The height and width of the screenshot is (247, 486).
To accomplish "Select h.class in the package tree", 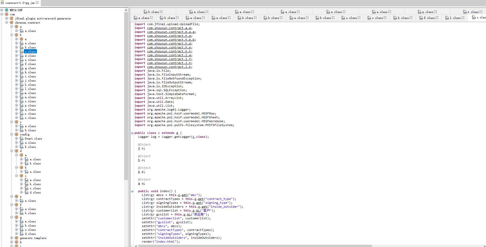I will coord(30,72).
